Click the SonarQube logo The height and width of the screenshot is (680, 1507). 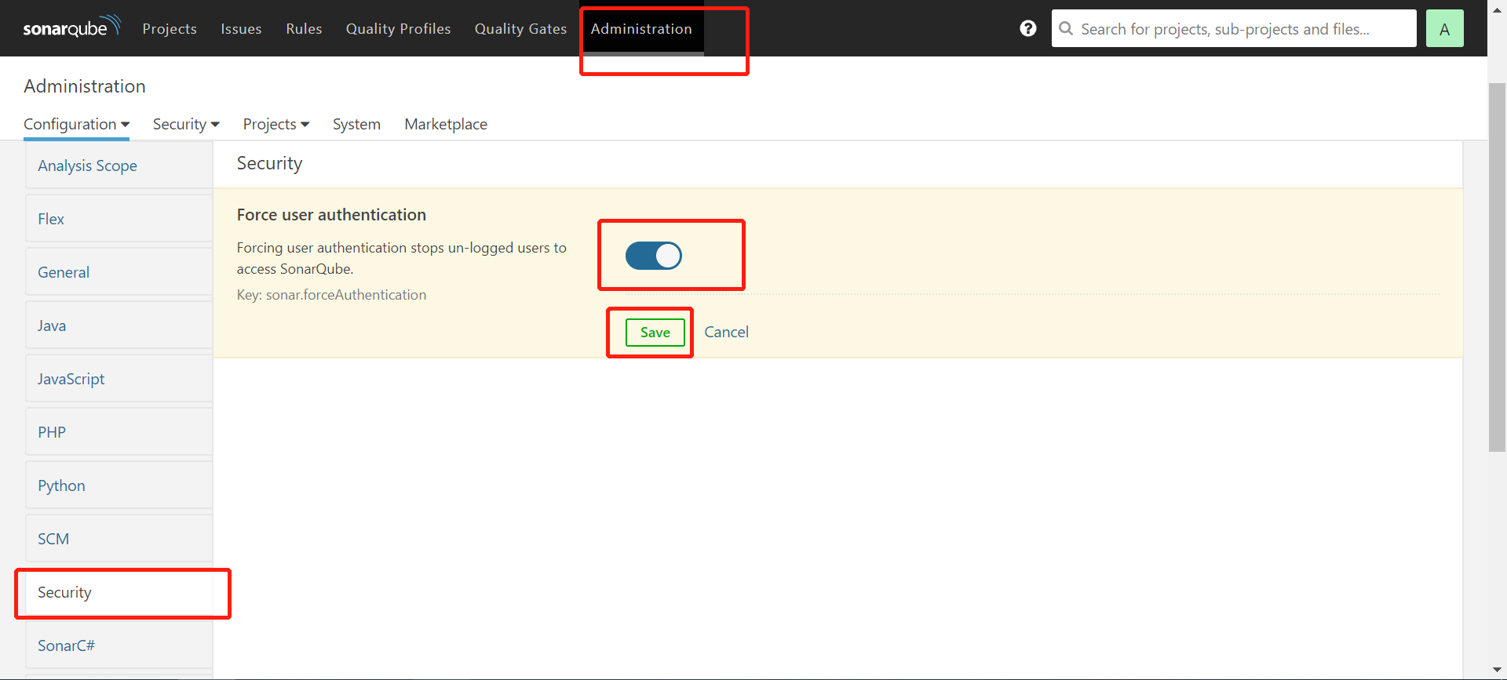click(71, 27)
